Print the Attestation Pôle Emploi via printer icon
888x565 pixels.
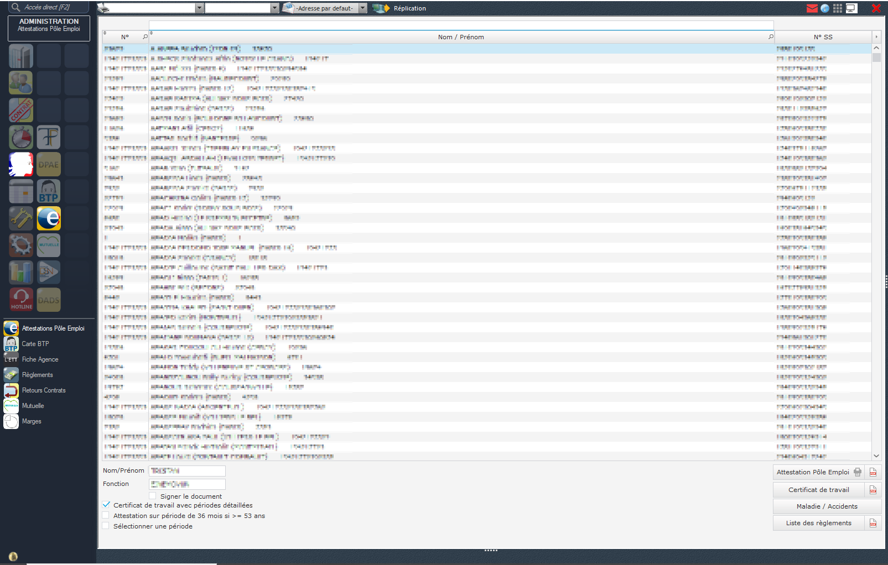[858, 472]
